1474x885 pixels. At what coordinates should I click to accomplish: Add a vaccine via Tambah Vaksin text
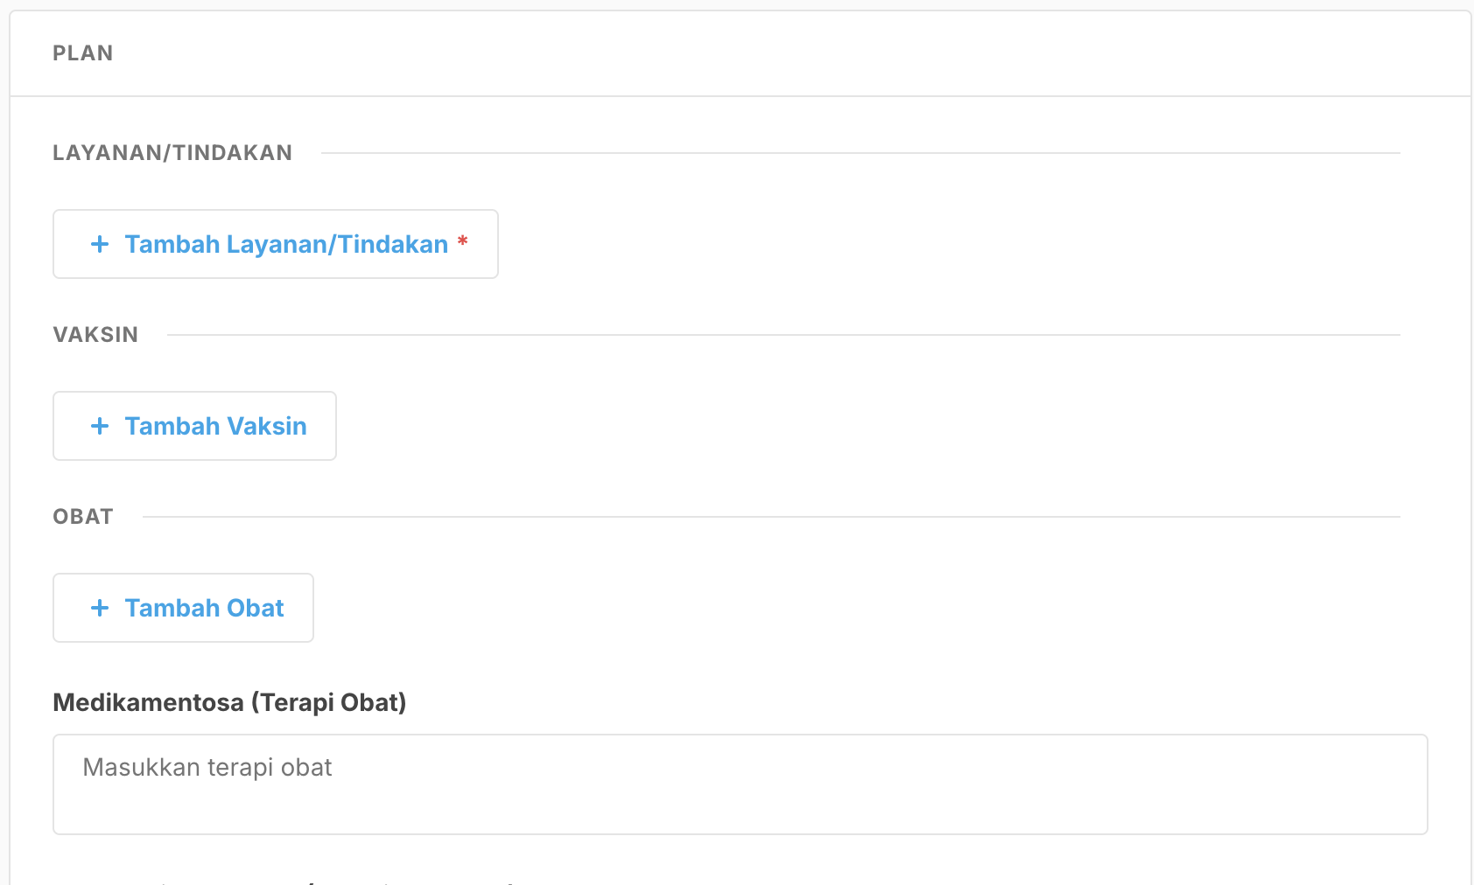pos(215,426)
